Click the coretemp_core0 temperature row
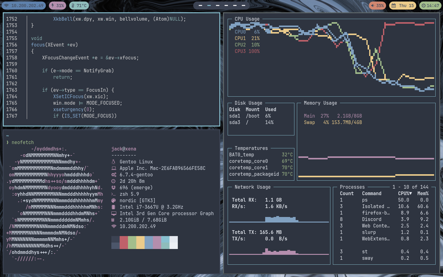 tap(261, 161)
